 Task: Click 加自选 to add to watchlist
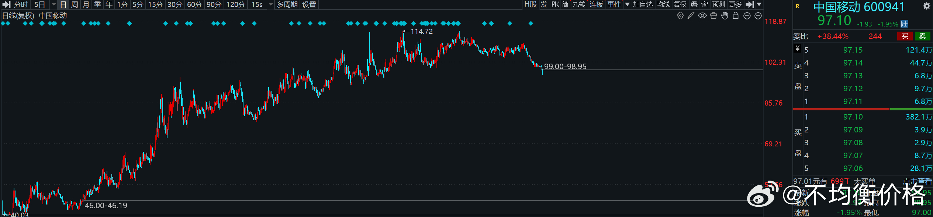(x=643, y=4)
